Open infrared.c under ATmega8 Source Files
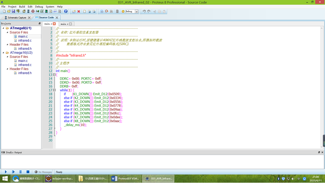 [x=25, y=41]
